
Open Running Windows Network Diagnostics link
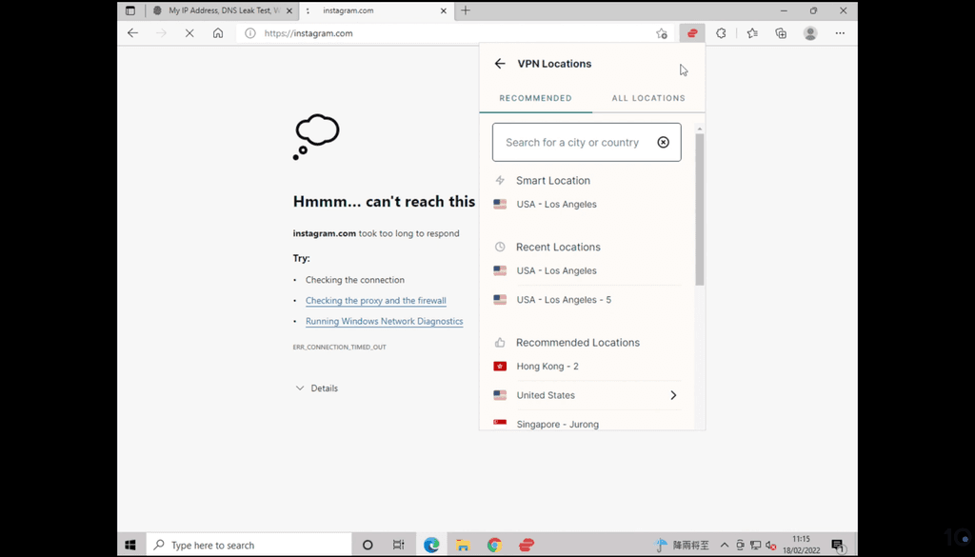tap(385, 322)
